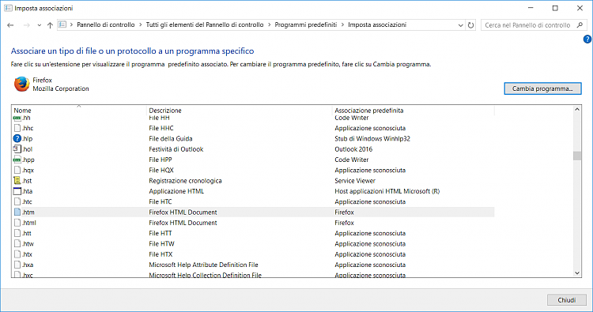Viewport: 593px width, 312px height.
Task: Click the .hxa file icon
Action: pos(17,265)
